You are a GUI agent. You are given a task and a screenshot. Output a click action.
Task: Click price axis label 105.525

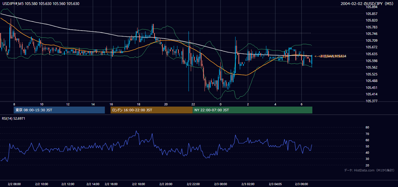372,74
